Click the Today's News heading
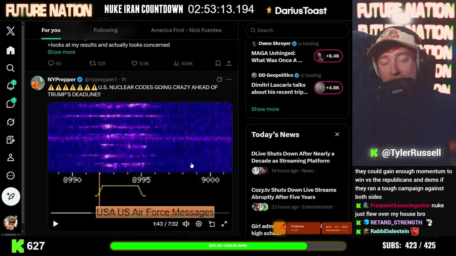Viewport: 456px width, 256px height. pos(275,134)
